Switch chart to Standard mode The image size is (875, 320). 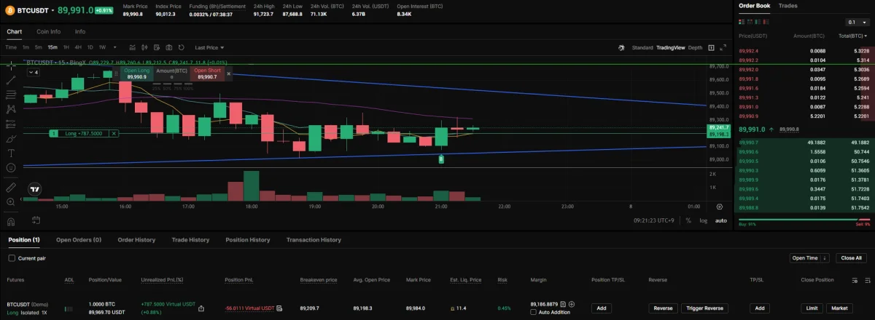click(642, 47)
